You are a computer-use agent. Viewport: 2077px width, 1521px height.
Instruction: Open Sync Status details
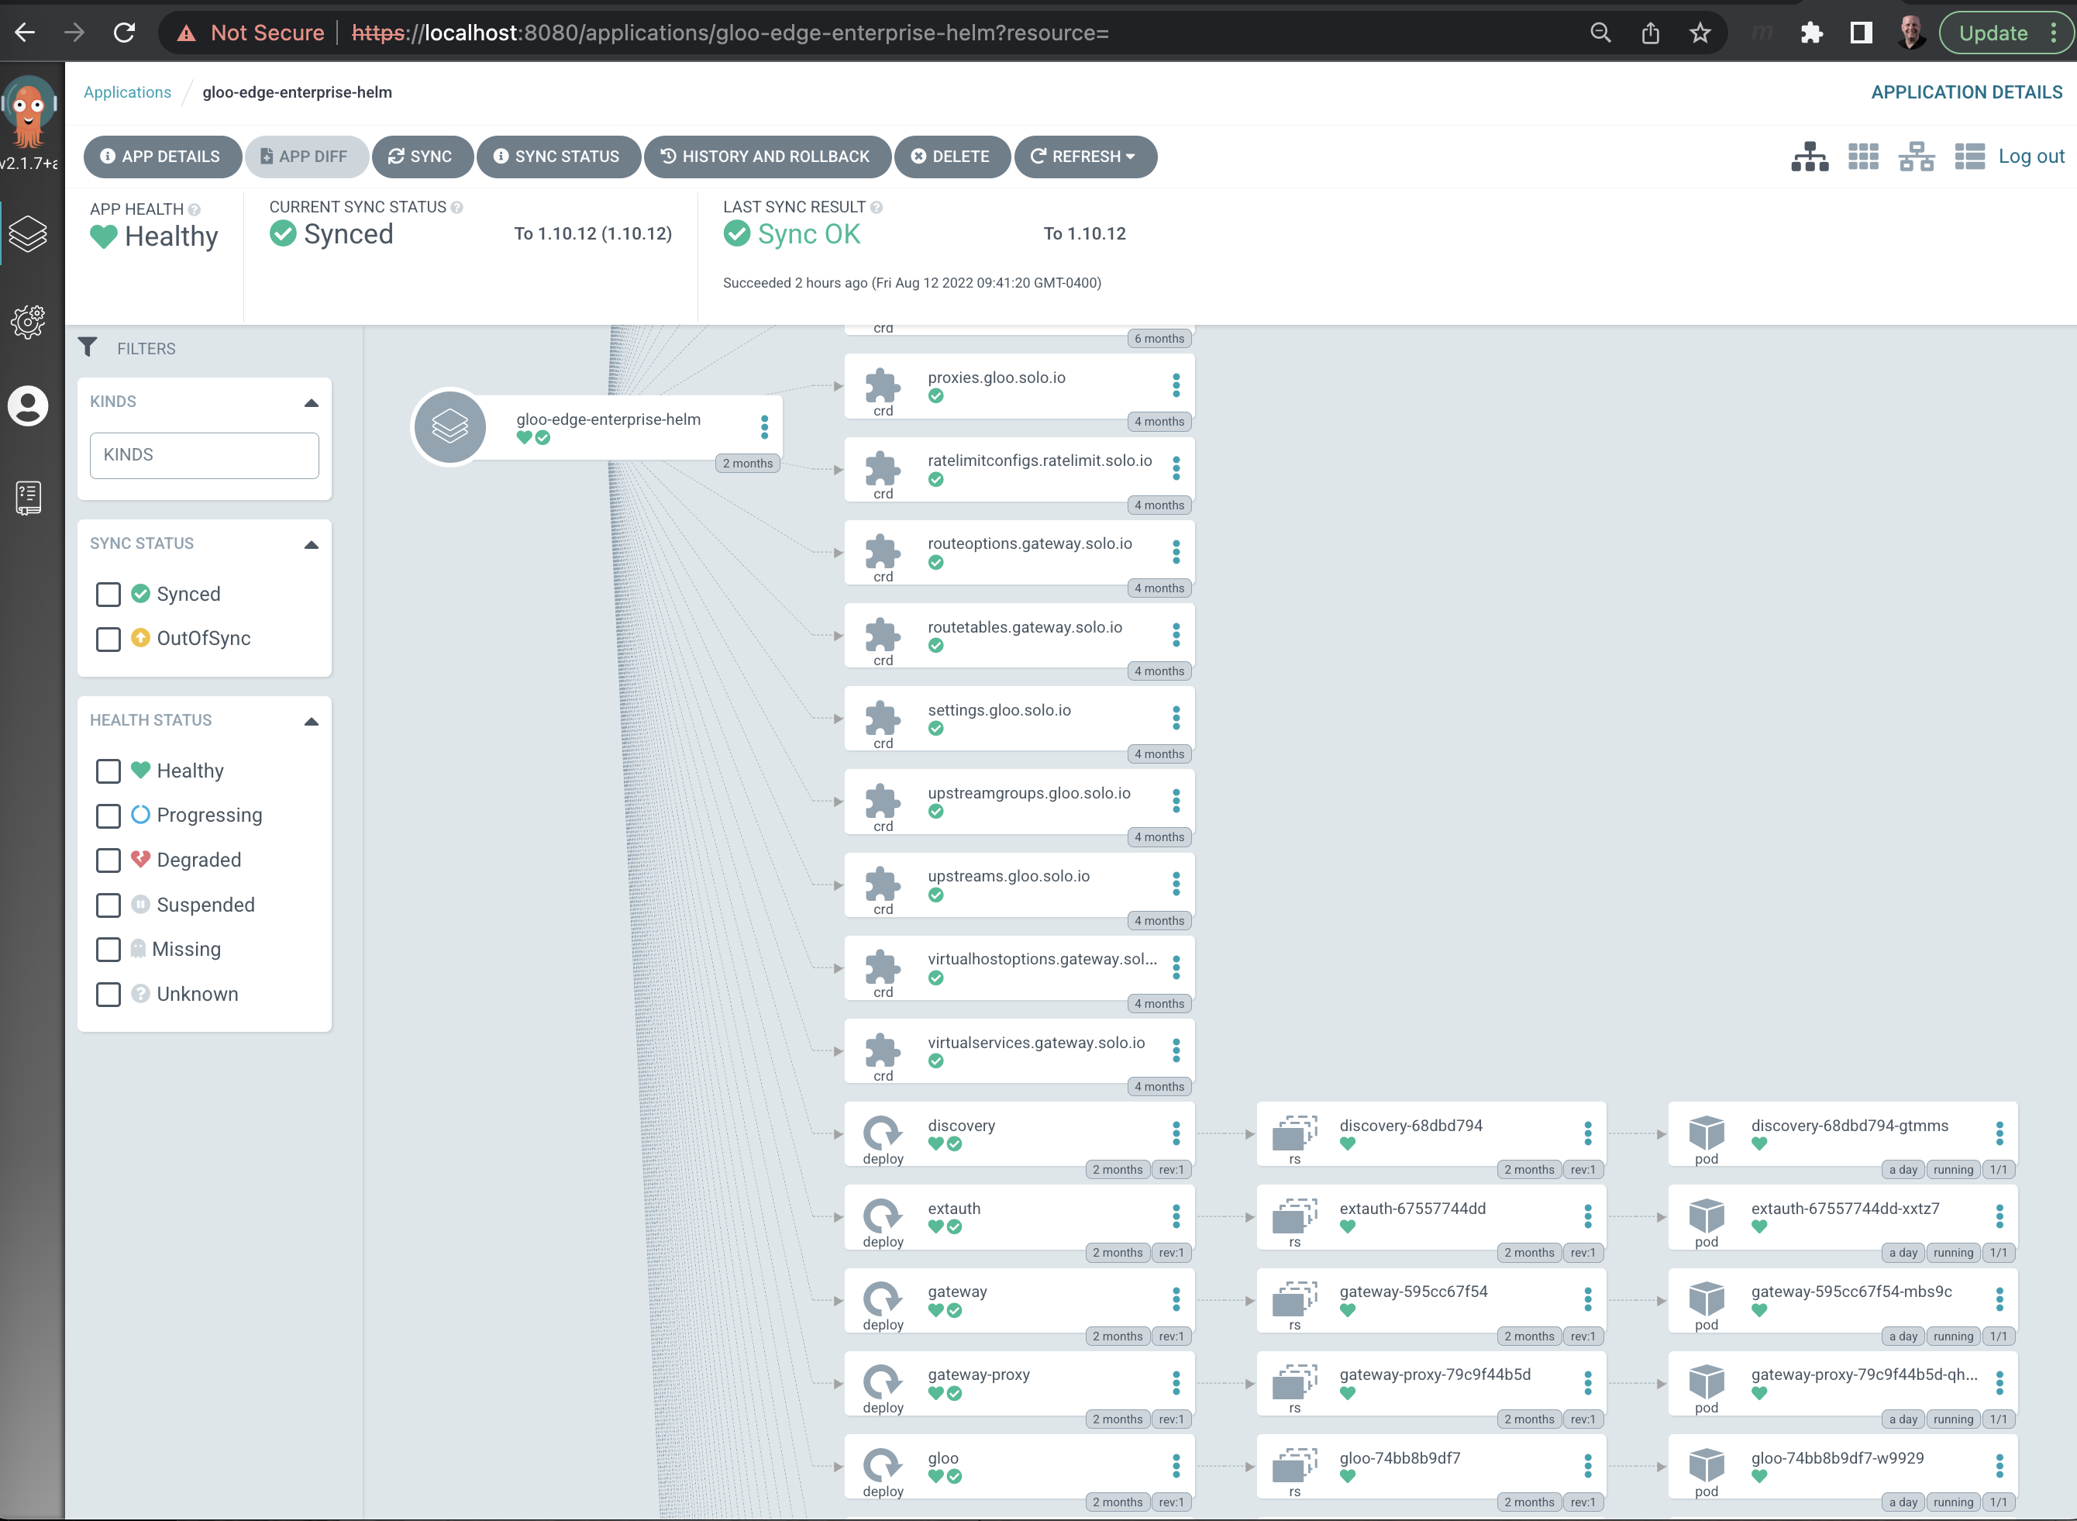pos(559,157)
